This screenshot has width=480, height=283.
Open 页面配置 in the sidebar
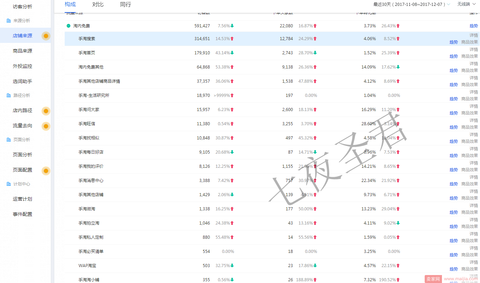point(22,170)
